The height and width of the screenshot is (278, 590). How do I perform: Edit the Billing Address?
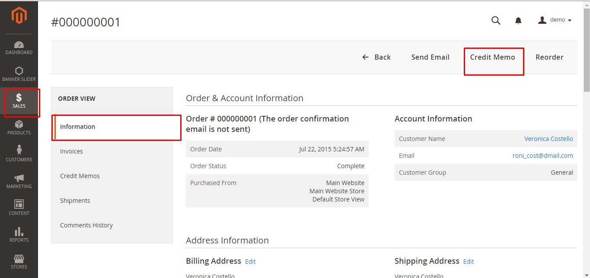[250, 262]
